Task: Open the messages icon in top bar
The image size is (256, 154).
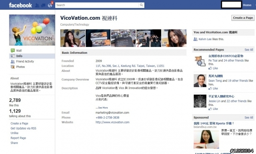Action: pos(43,5)
